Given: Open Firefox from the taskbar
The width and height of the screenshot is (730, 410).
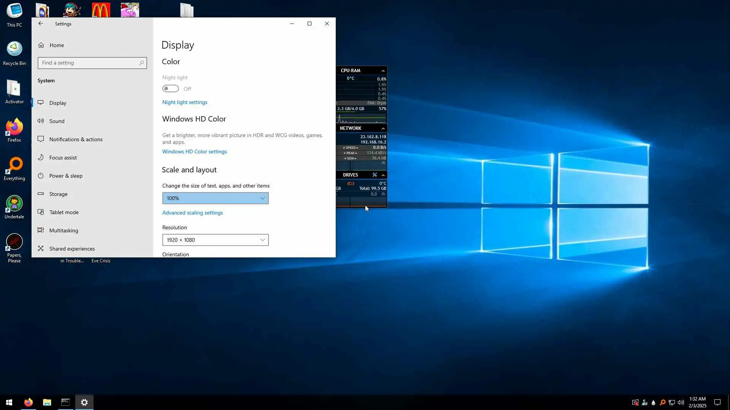Looking at the screenshot, I should (29, 402).
